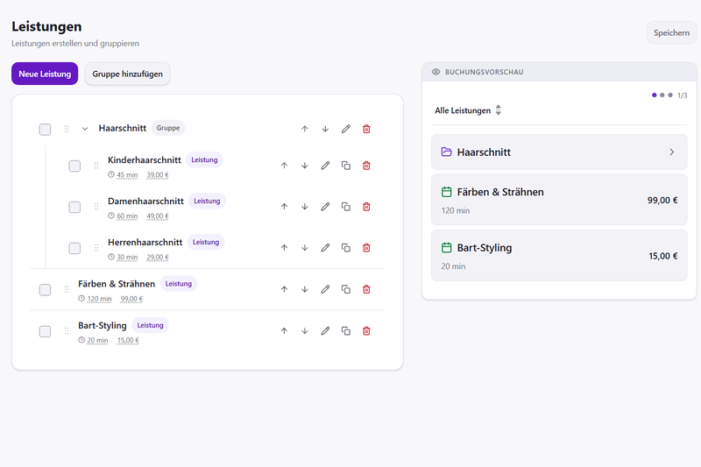
Task: Grab the Haarschnitt drag handle
Action: (x=67, y=129)
